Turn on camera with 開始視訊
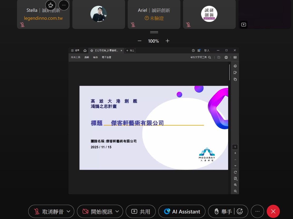The image size is (293, 219). pos(97,211)
